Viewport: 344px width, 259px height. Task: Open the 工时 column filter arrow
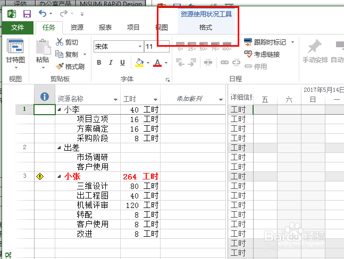coord(156,100)
